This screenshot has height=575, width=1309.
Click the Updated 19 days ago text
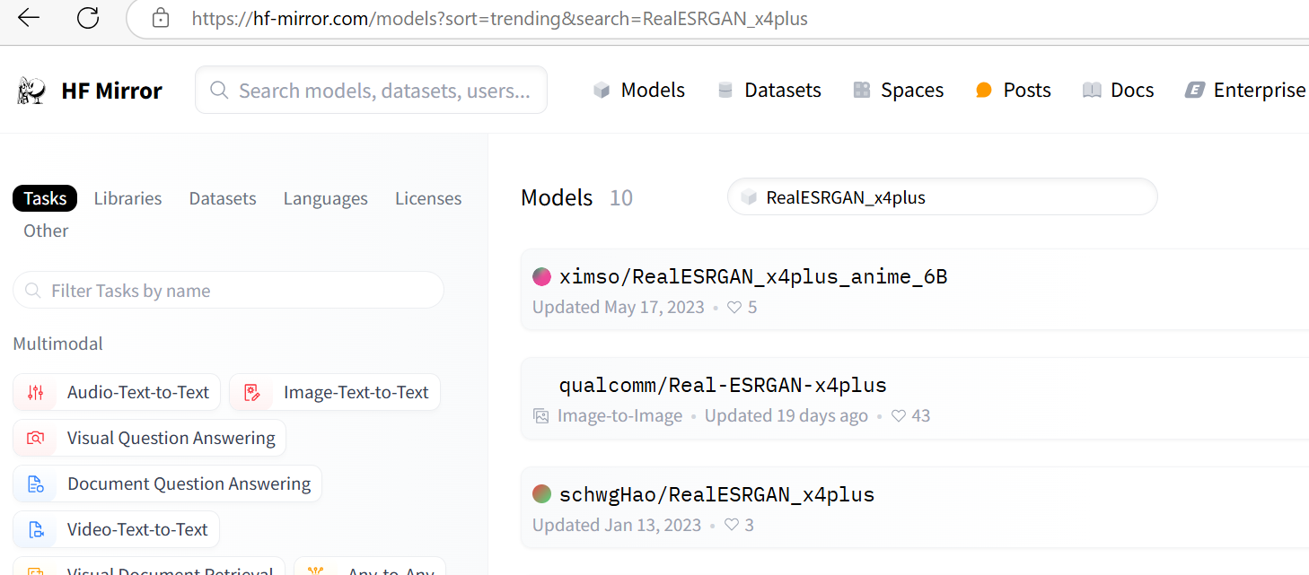[x=786, y=416]
